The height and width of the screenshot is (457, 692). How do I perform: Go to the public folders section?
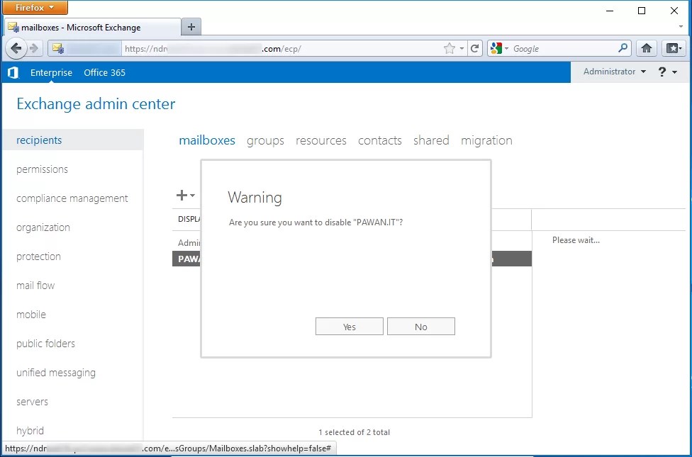pos(45,343)
